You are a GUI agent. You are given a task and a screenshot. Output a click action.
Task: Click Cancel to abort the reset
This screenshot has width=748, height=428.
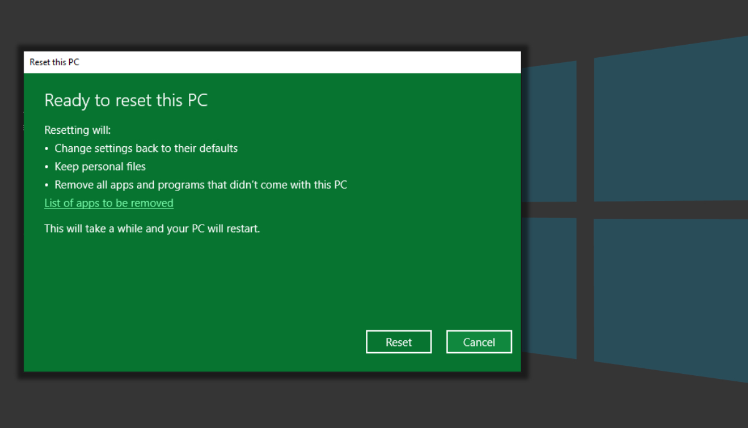[479, 342]
